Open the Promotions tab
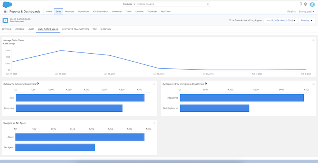 click(x=83, y=12)
